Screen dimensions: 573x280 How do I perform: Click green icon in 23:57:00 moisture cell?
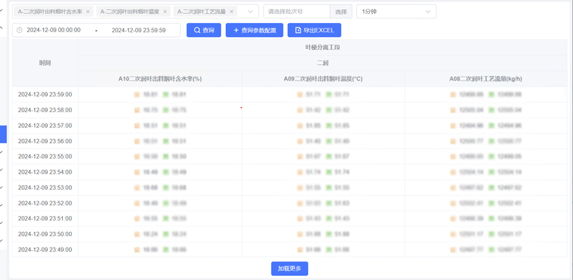click(166, 125)
